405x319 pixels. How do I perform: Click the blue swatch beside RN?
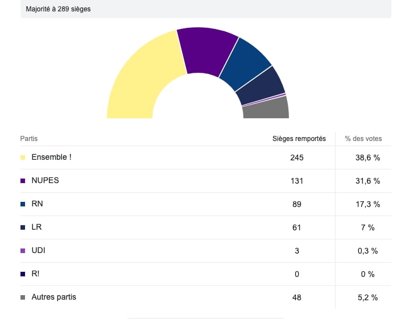(23, 204)
